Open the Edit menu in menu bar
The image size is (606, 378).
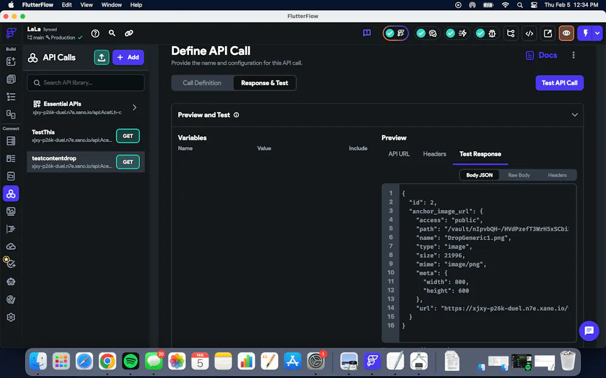[67, 5]
